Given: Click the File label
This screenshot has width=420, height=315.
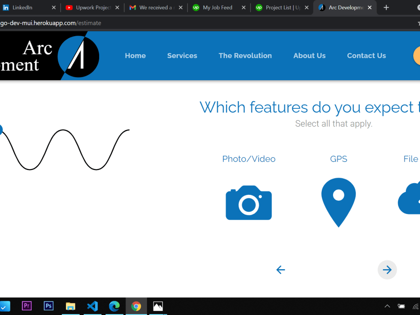Looking at the screenshot, I should pos(411,159).
